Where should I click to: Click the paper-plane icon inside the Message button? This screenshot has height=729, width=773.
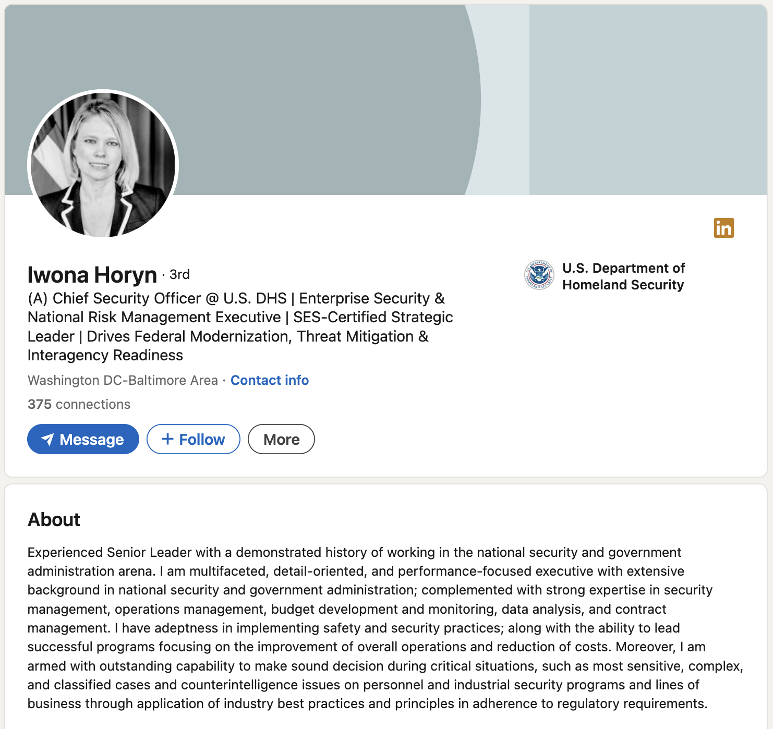47,440
